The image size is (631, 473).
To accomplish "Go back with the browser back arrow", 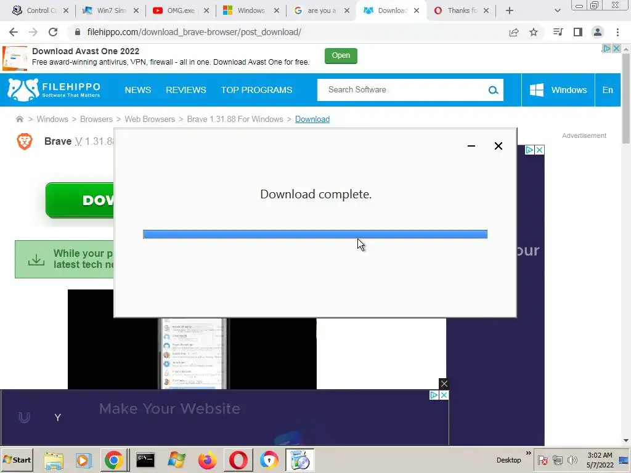I will (x=14, y=32).
